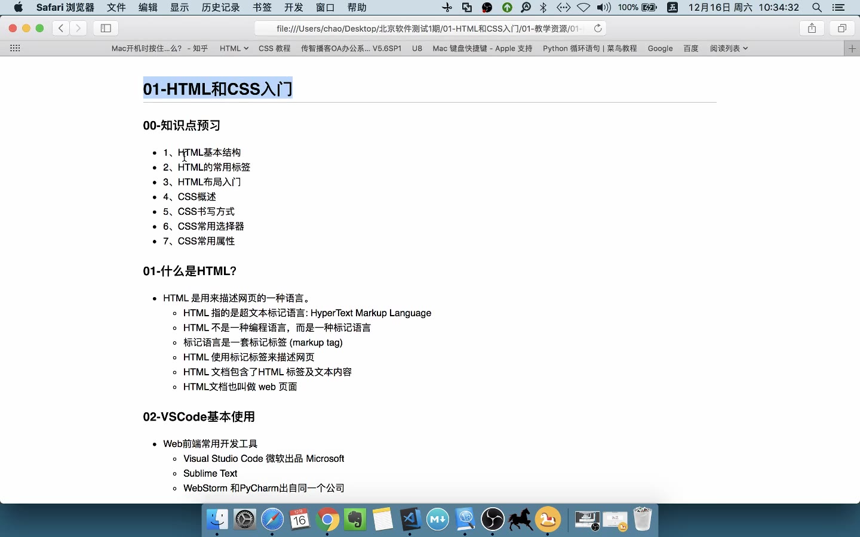
Task: Open the 历史记录 menu
Action: 220,7
